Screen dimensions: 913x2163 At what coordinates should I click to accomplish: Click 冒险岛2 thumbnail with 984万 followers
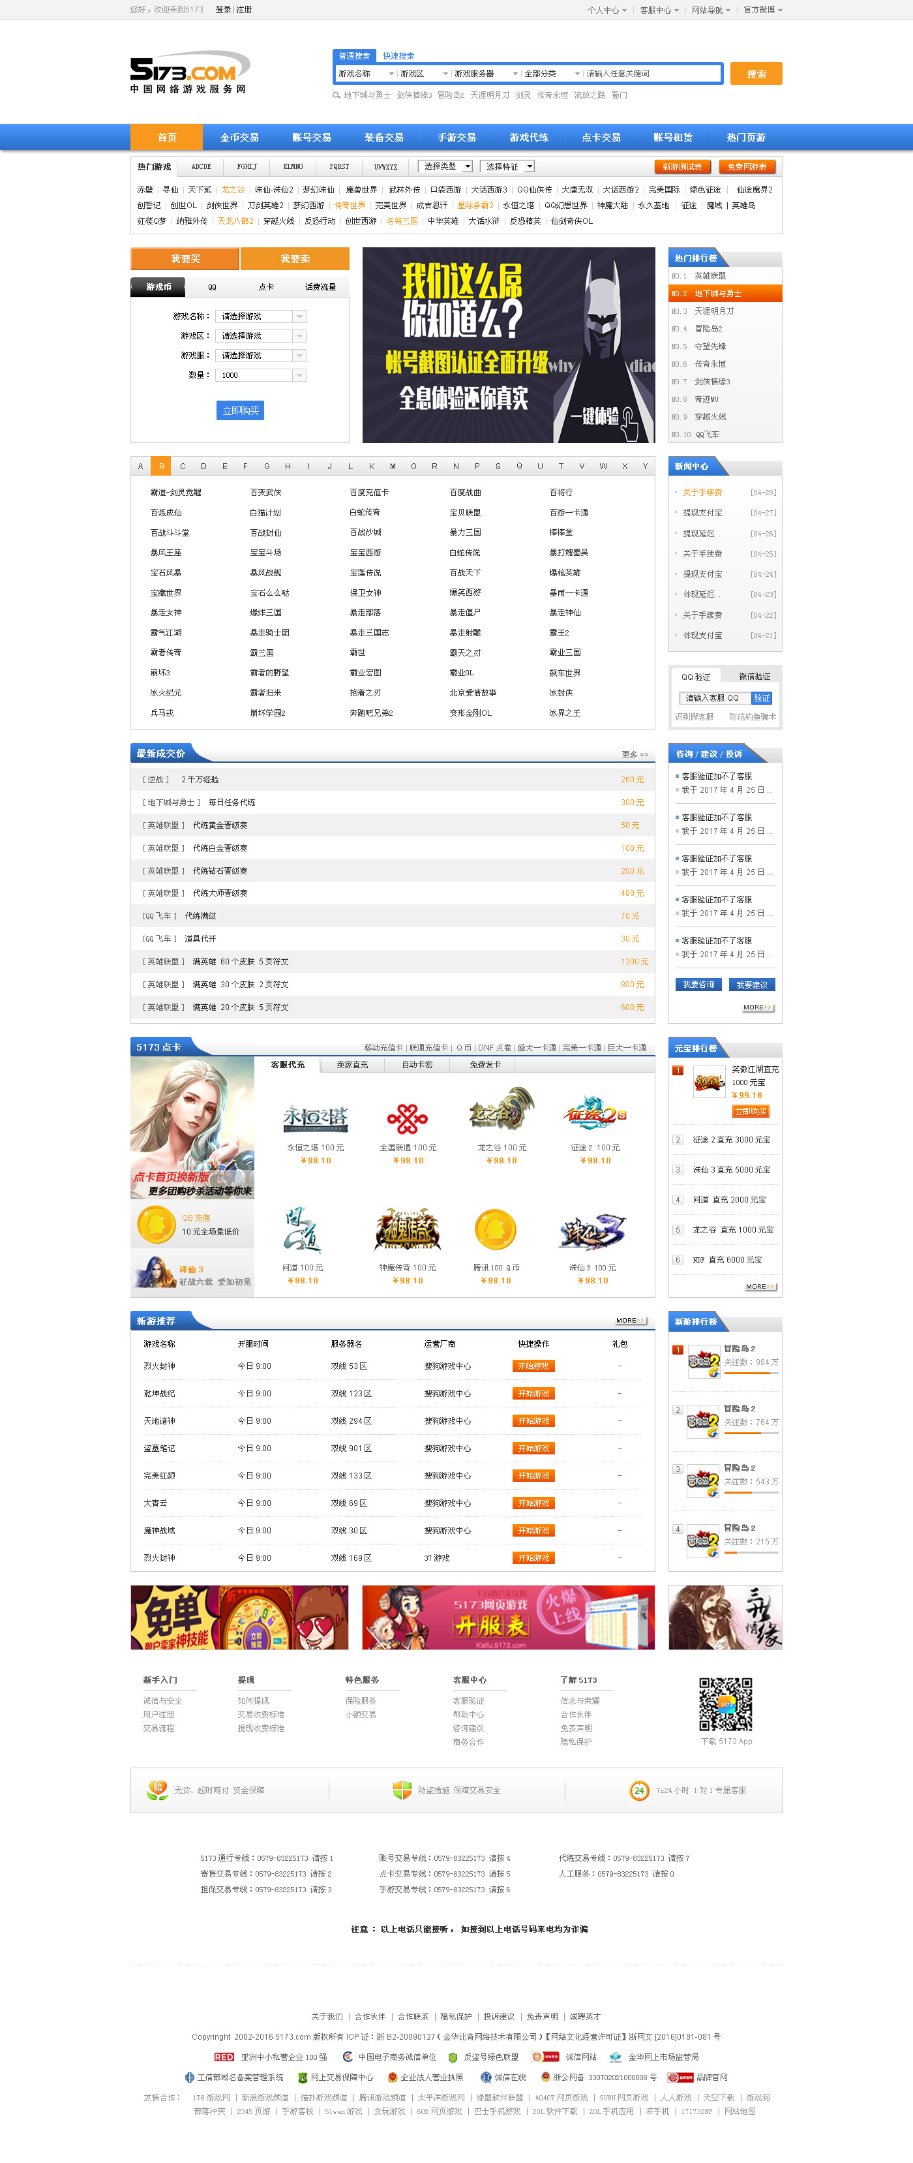[x=704, y=1361]
